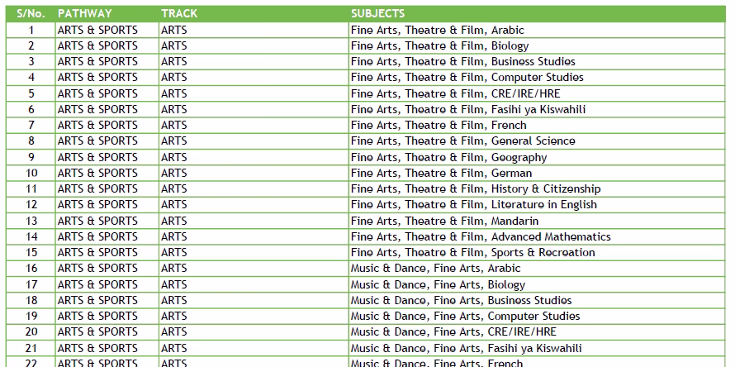Select 'Music & Dance, Fine Arts, Computer Studies'
735x367 pixels.
pyautogui.click(x=465, y=316)
